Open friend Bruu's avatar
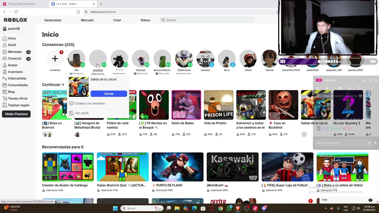This screenshot has height=213, width=379. point(227,59)
